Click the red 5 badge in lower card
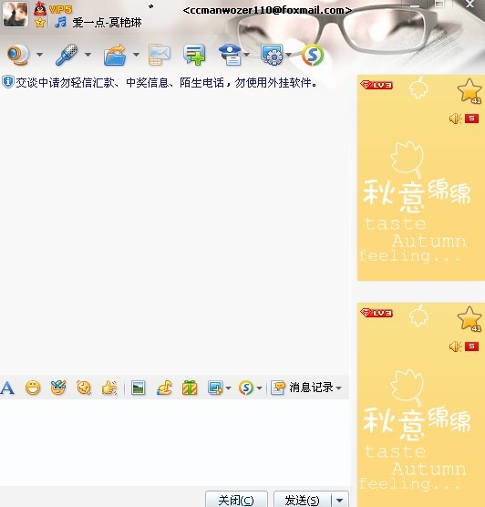 pyautogui.click(x=471, y=347)
